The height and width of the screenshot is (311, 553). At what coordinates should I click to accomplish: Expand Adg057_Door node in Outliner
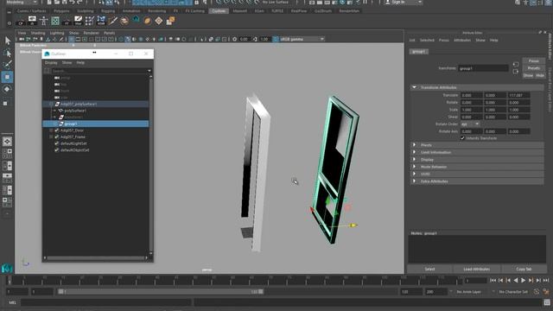pyautogui.click(x=52, y=130)
